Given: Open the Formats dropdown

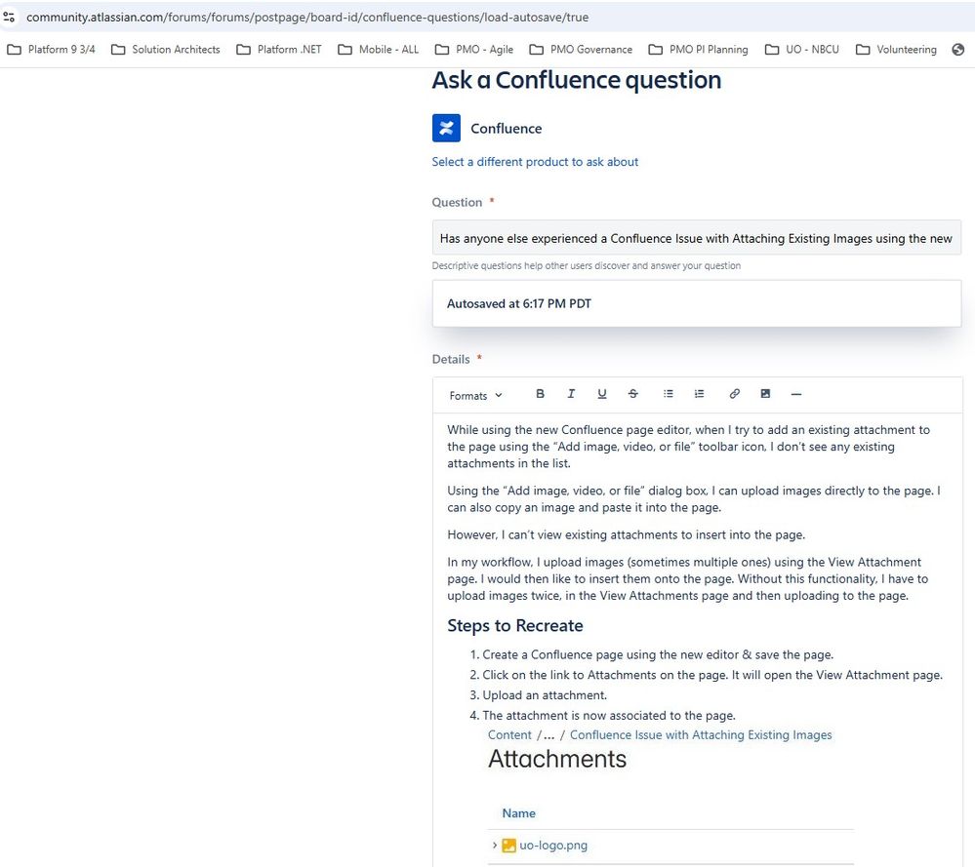Looking at the screenshot, I should pyautogui.click(x=475, y=395).
